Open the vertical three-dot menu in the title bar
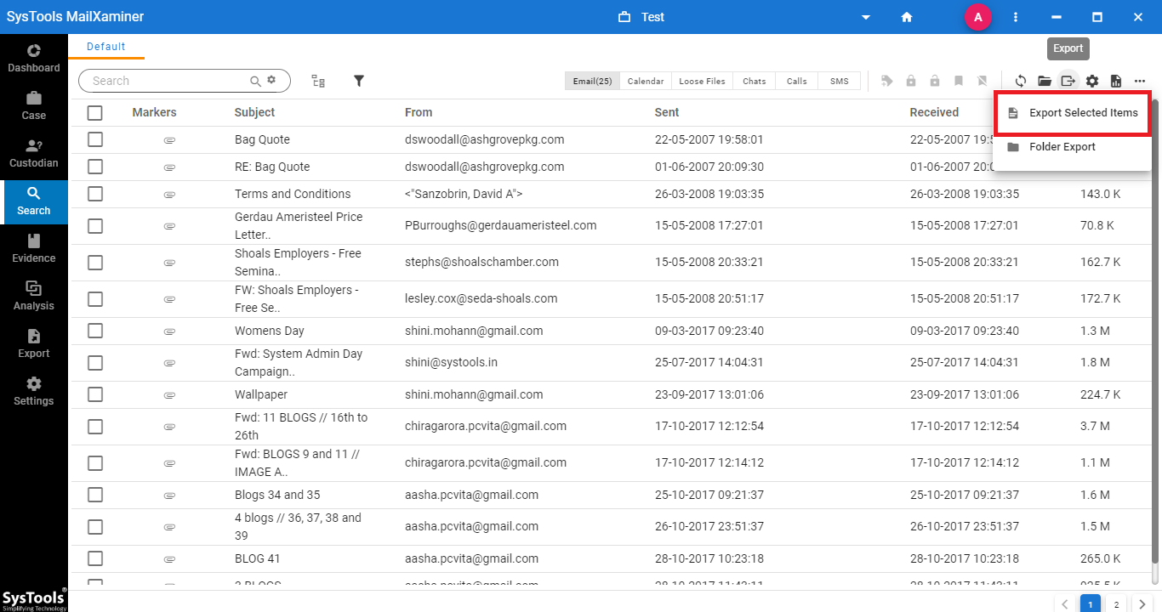The image size is (1162, 612). 1016,17
